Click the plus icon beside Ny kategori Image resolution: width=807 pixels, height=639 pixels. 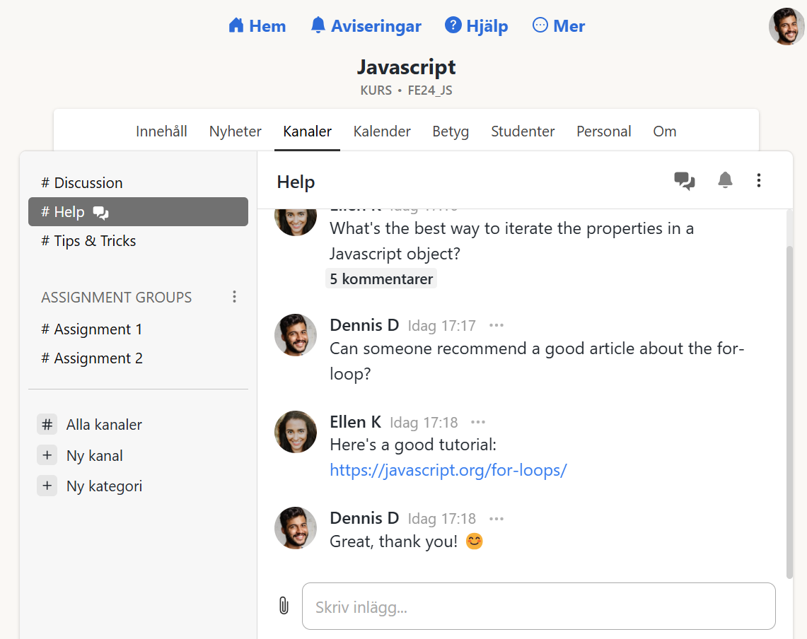(47, 486)
